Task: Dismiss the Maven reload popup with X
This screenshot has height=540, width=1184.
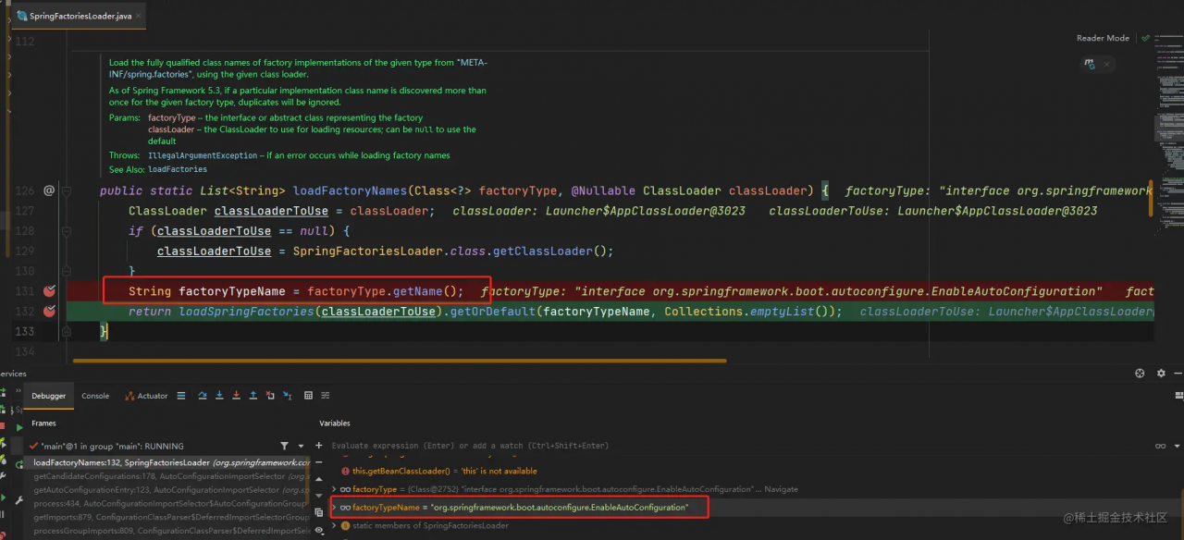Action: pos(1106,64)
